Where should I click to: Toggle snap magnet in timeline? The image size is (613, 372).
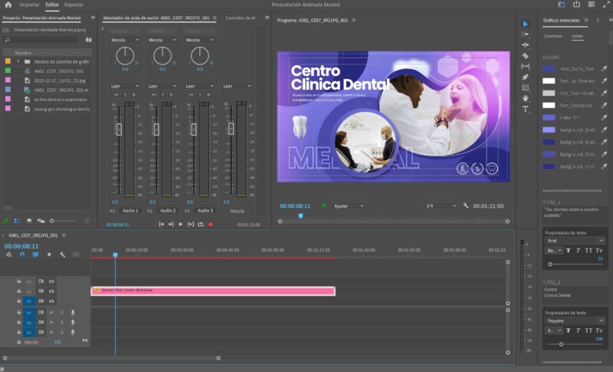[22, 255]
